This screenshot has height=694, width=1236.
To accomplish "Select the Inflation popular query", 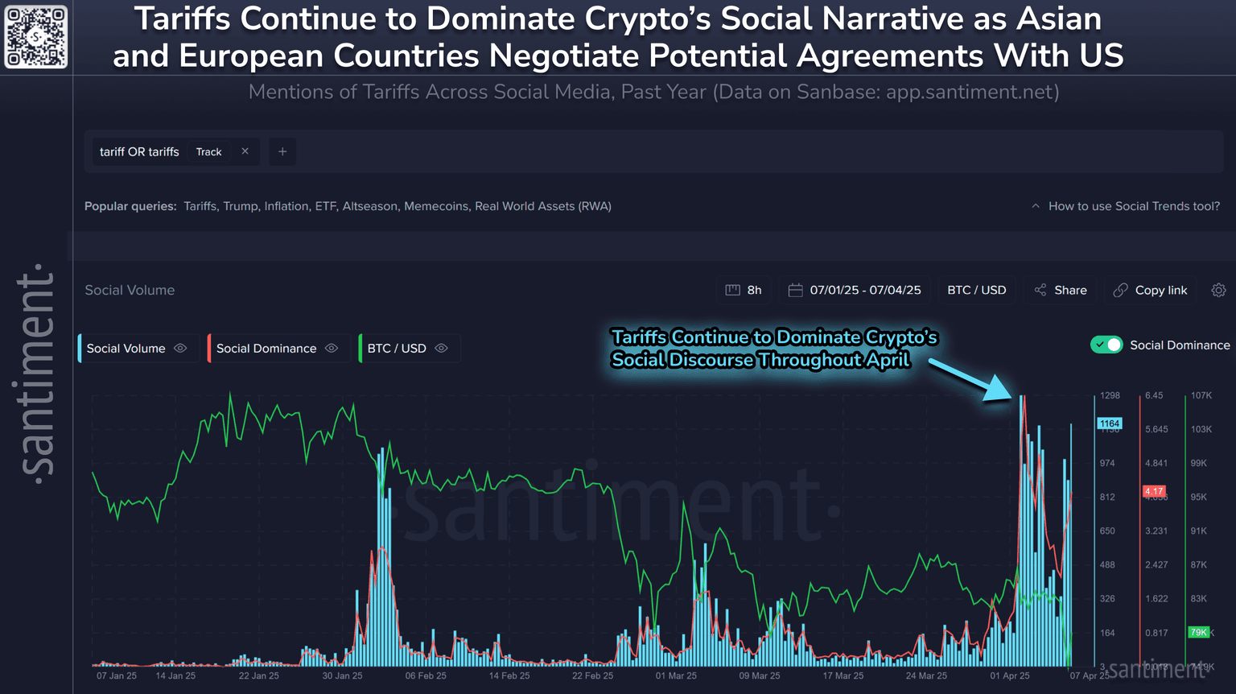I will tap(286, 206).
